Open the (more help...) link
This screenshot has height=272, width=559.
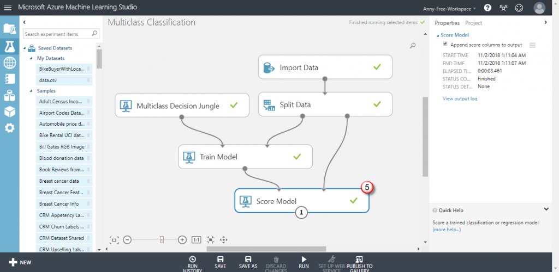[x=447, y=230]
